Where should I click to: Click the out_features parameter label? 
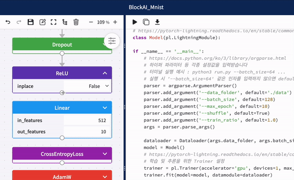pyautogui.click(x=31, y=131)
